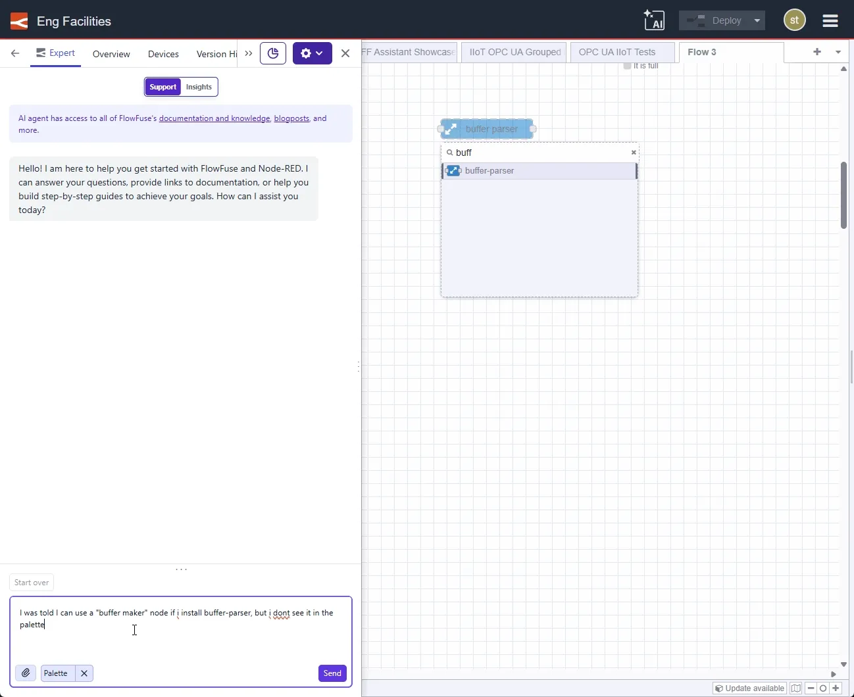Image resolution: width=854 pixels, height=697 pixels.
Task: Open the flow list dropdown chevron
Action: pyautogui.click(x=839, y=52)
